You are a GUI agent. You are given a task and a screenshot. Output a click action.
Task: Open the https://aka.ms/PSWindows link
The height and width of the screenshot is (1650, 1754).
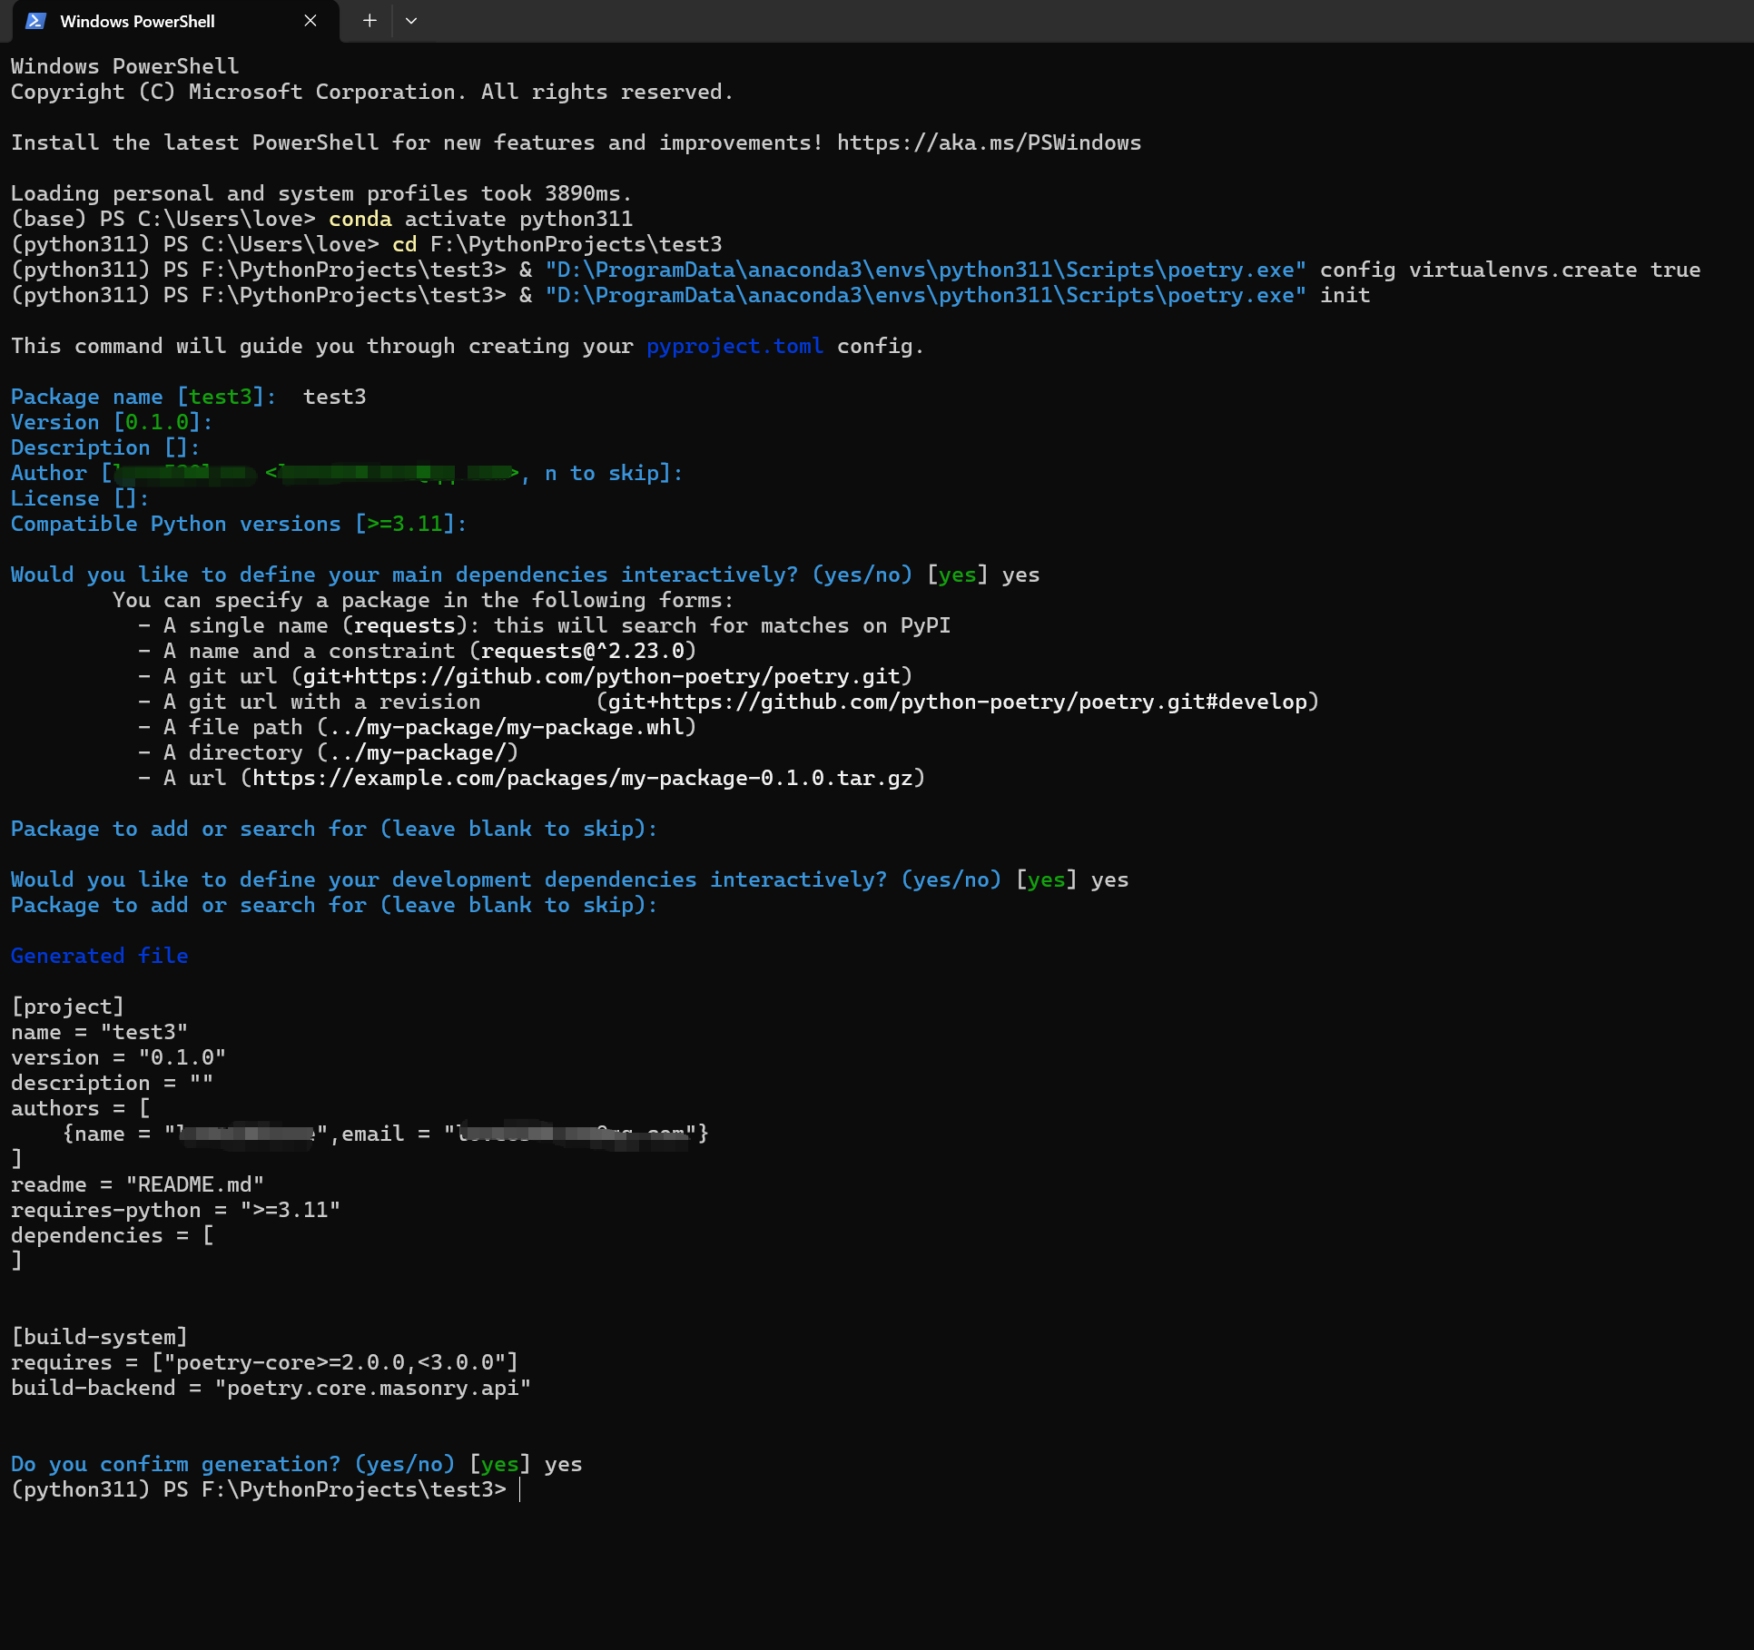pyautogui.click(x=989, y=142)
